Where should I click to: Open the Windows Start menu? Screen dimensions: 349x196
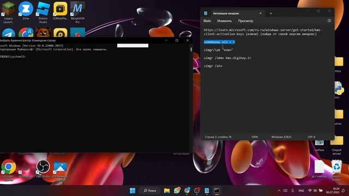pos(133,191)
